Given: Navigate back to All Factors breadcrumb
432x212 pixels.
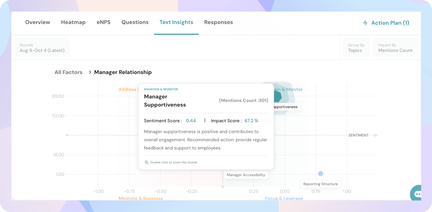Looking at the screenshot, I should pyautogui.click(x=68, y=72).
